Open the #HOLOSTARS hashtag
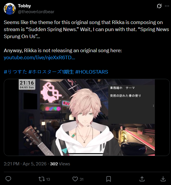This screenshot has width=171, height=185. [92, 72]
